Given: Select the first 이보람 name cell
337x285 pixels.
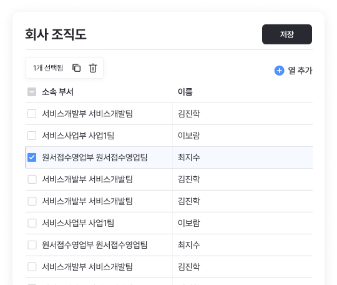Looking at the screenshot, I should point(242,136).
